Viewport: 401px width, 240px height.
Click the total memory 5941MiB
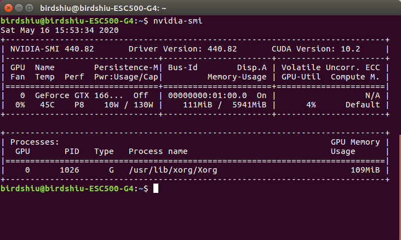pyautogui.click(x=249, y=105)
